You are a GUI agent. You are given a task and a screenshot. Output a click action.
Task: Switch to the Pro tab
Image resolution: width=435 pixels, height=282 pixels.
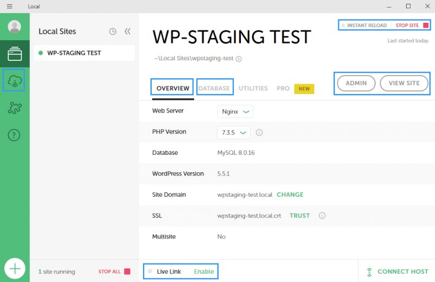tap(283, 88)
